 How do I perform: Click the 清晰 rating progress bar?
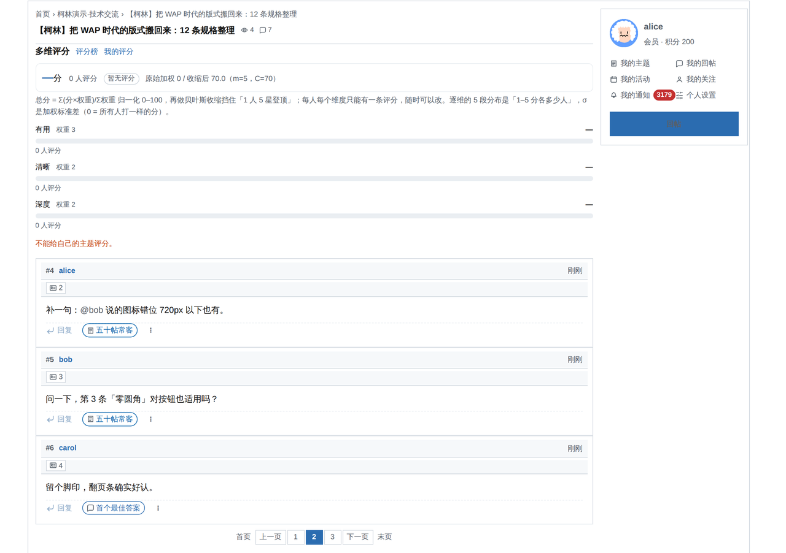click(314, 178)
